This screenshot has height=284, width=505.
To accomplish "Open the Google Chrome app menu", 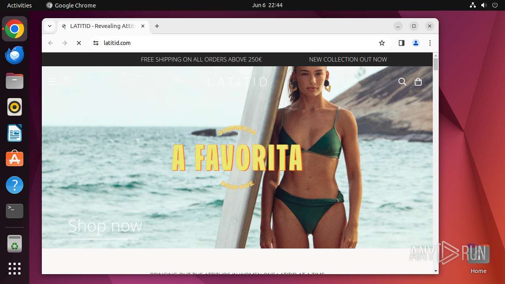I will click(x=71, y=5).
